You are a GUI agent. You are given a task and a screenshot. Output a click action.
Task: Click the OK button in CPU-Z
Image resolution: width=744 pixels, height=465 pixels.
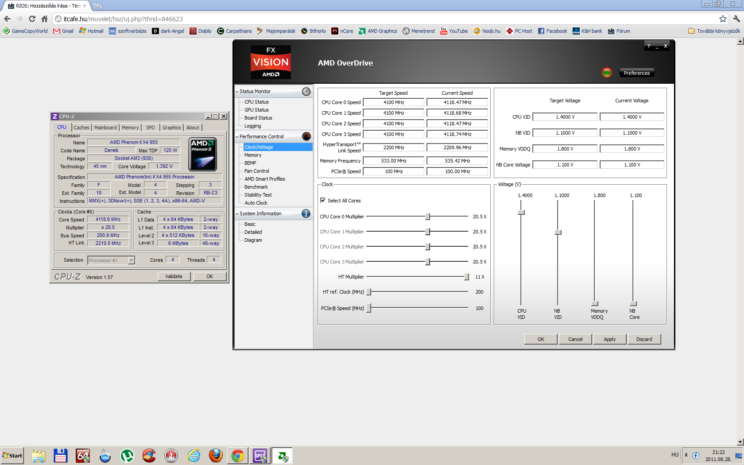point(210,276)
